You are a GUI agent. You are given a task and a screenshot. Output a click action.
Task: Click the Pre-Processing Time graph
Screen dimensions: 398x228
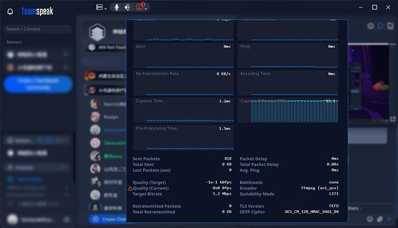(x=183, y=138)
